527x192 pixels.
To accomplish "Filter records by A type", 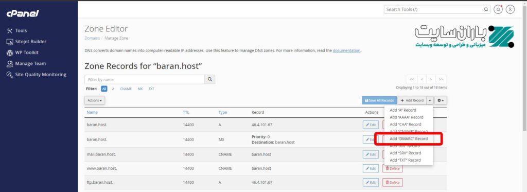I will [x=113, y=89].
